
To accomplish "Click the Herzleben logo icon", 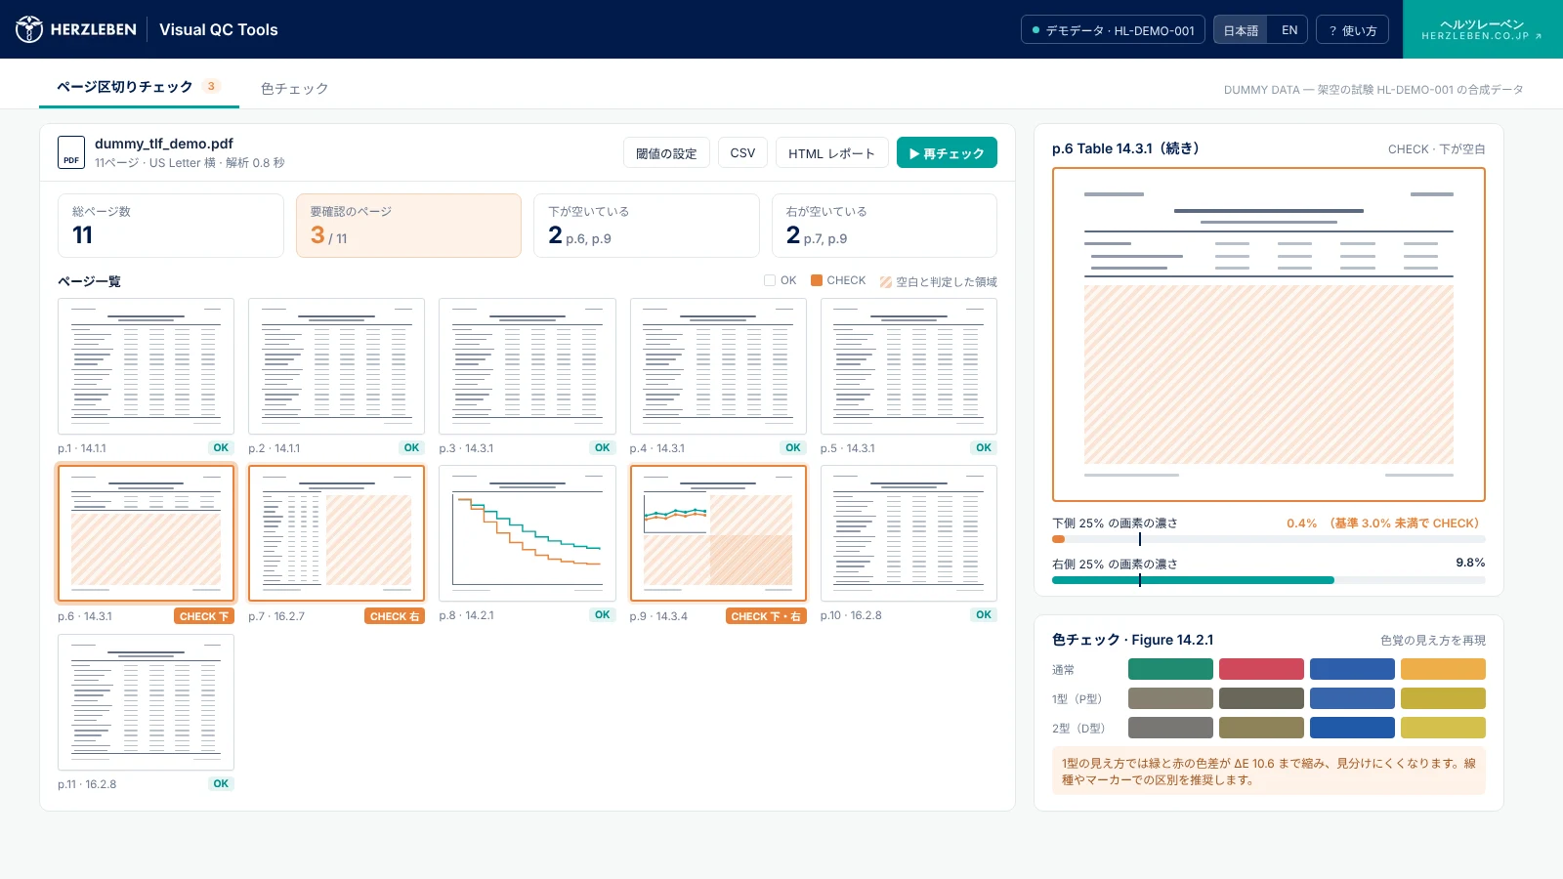I will coord(29,29).
